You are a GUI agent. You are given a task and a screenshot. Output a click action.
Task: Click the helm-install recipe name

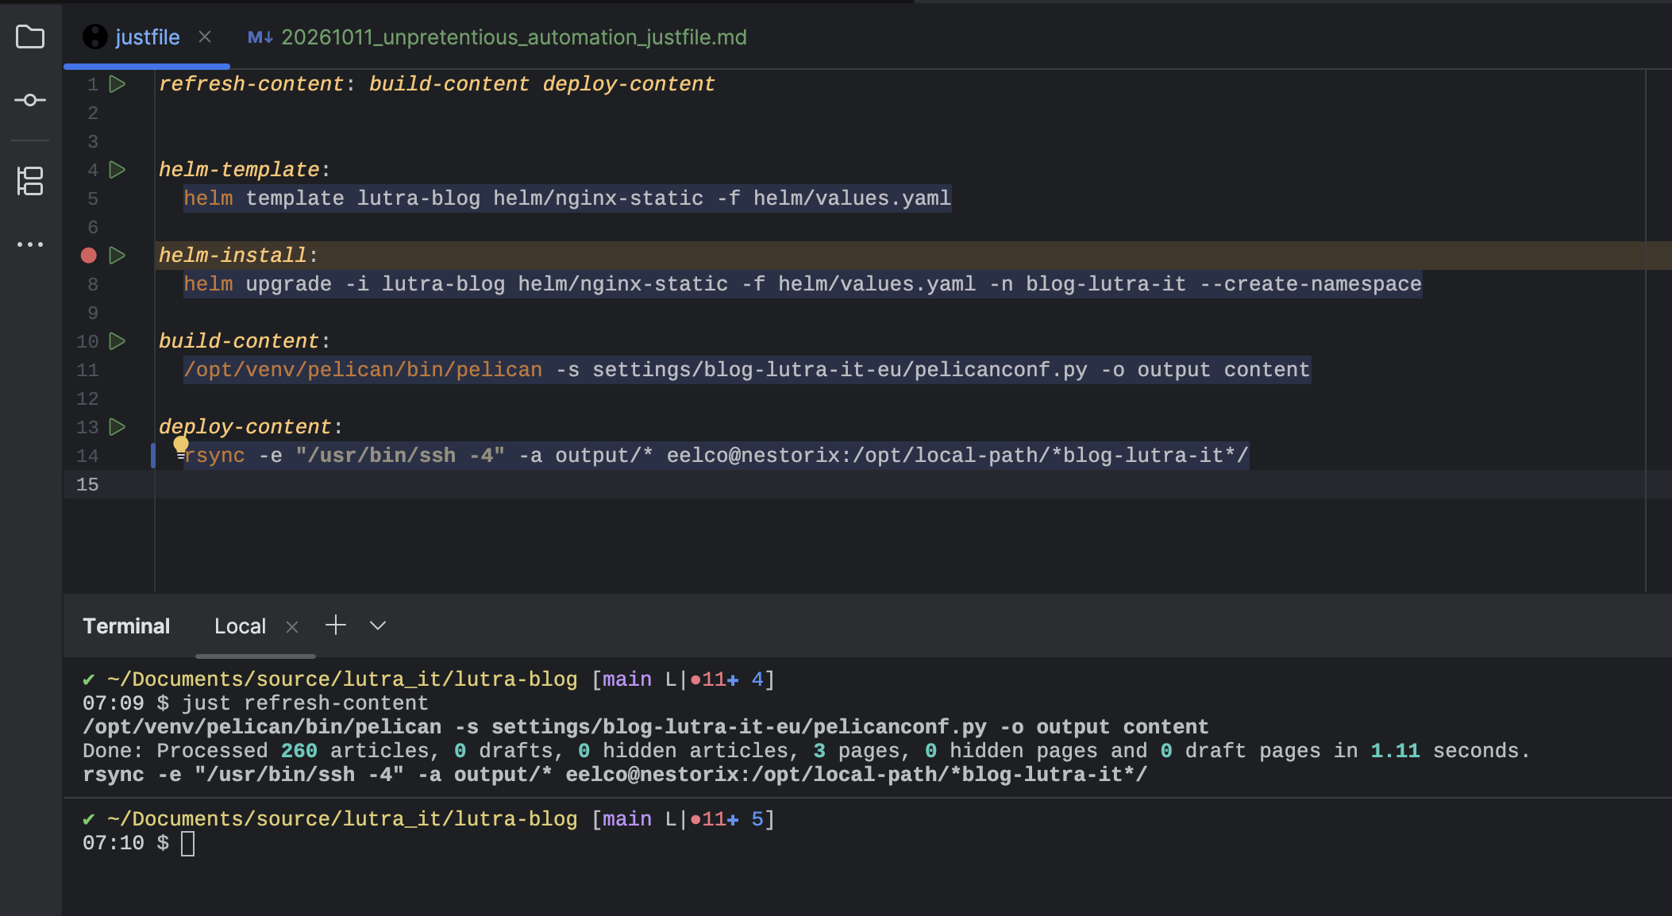[233, 256]
